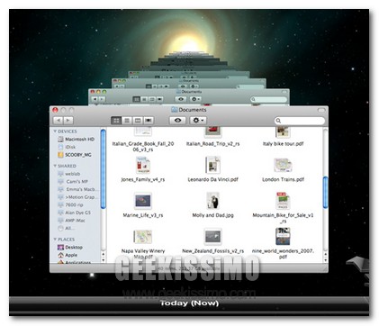This screenshot has height=326, width=379.
Task: Open the Action gear dropdown menu
Action: click(x=198, y=121)
